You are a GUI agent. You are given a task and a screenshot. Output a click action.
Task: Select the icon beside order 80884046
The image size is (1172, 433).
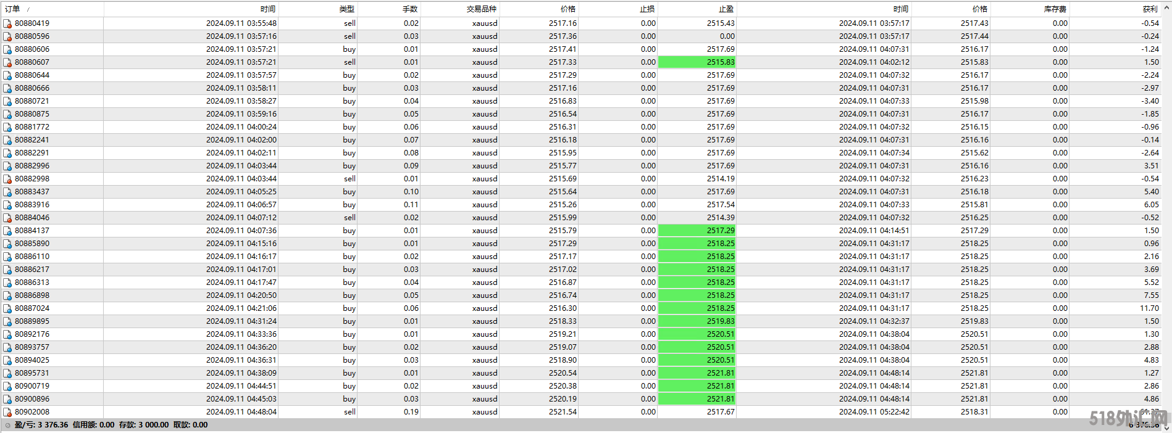[x=7, y=218]
